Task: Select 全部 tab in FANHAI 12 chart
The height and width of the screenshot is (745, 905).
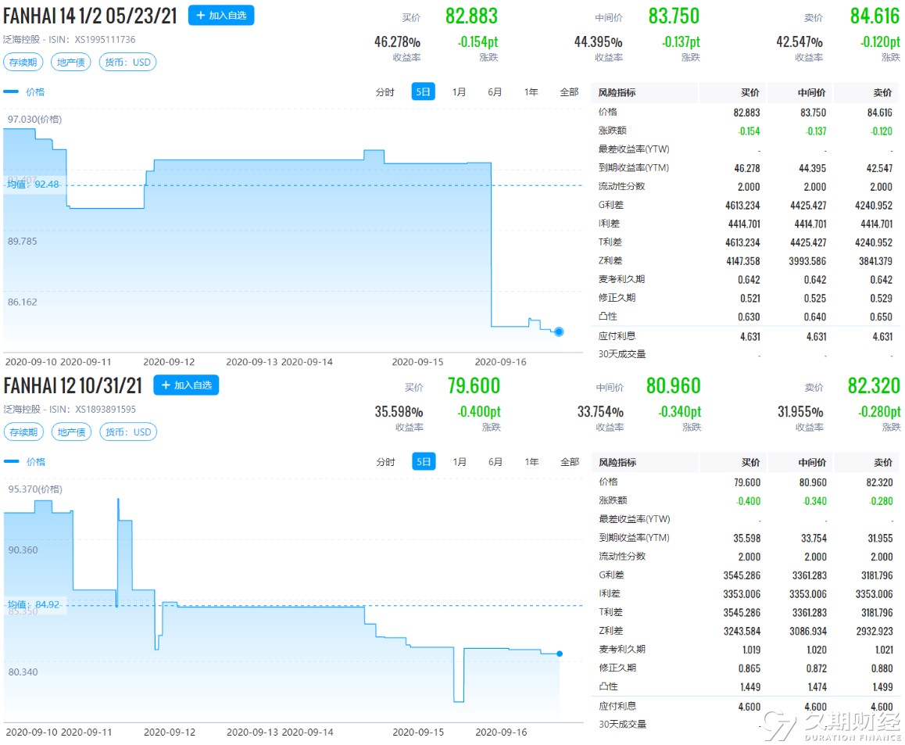Action: pos(570,462)
